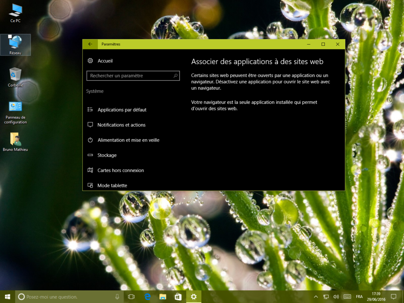Open the Windows Store taskbar icon
The image size is (404, 303).
[178, 297]
